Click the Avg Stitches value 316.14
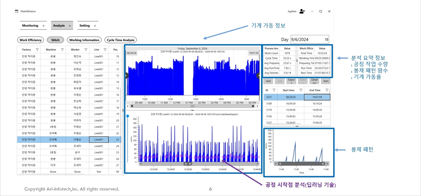421x196 pixels. [x=287, y=73]
